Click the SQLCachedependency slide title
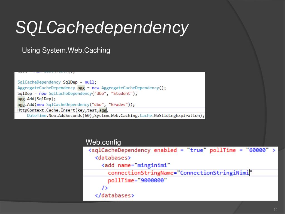 point(102,28)
